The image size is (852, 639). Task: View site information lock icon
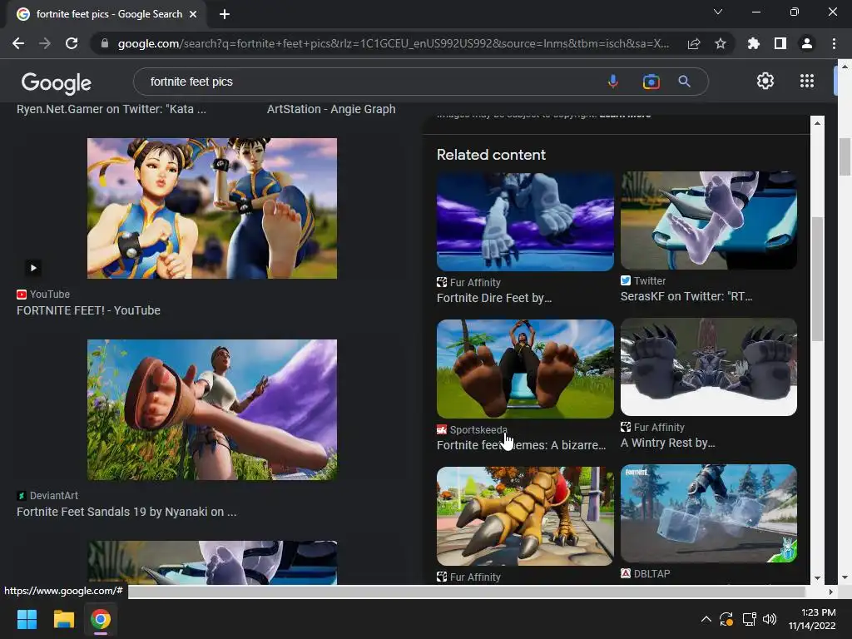[105, 43]
